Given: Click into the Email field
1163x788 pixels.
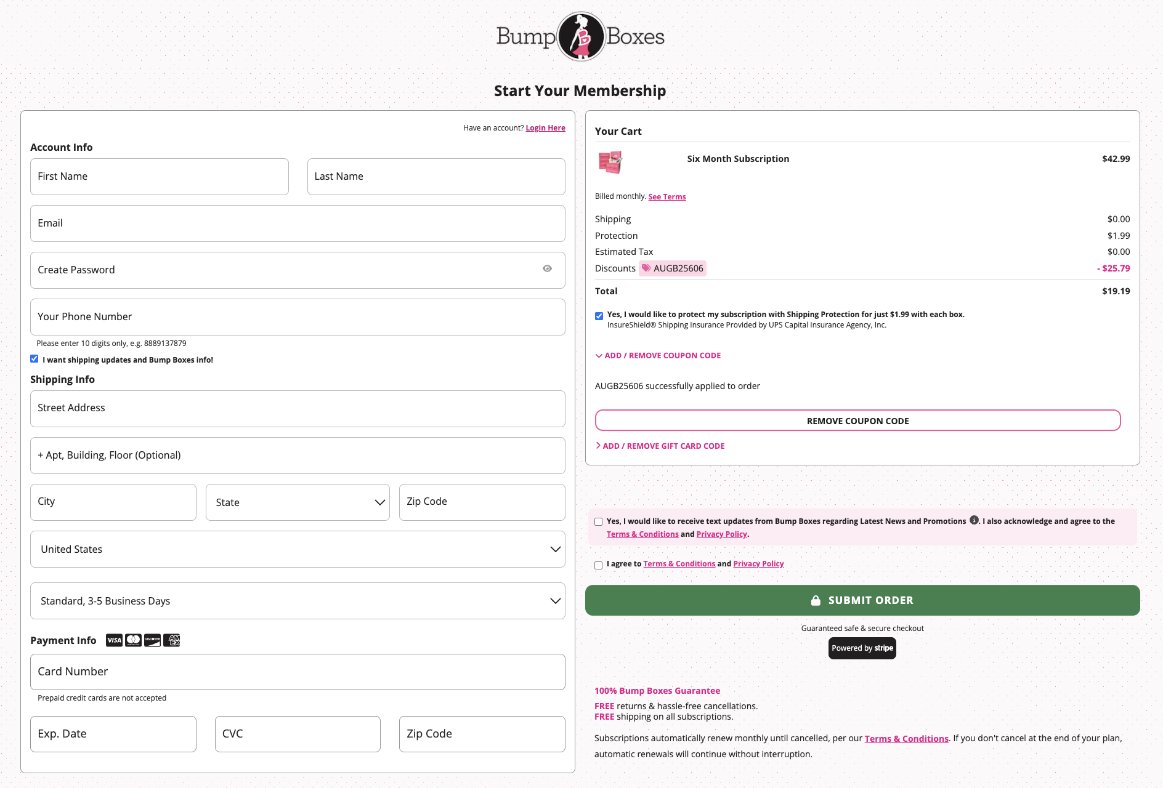Looking at the screenshot, I should (298, 223).
